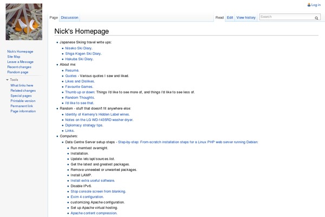Open the Printable version

(23, 101)
